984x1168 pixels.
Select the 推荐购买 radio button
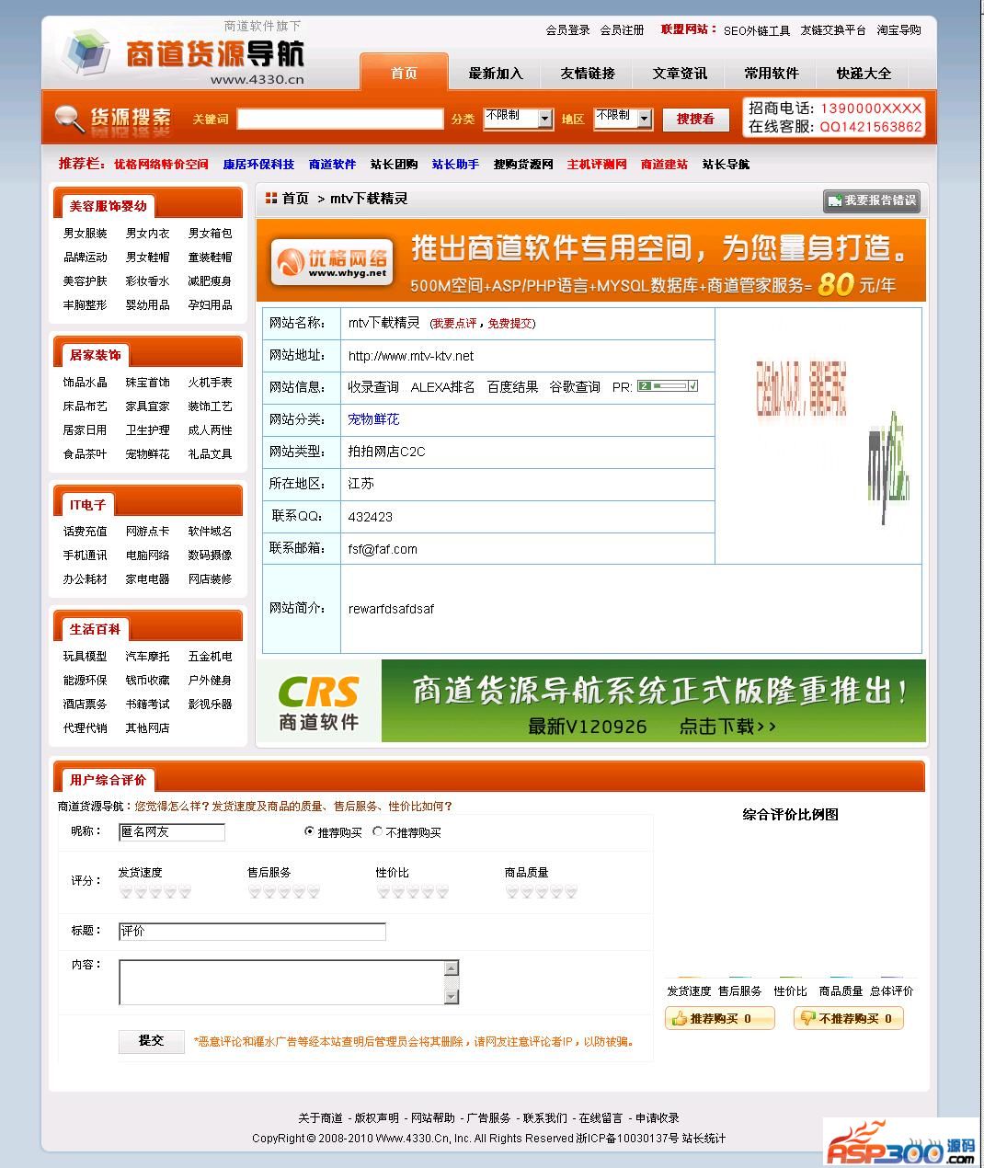coord(309,831)
